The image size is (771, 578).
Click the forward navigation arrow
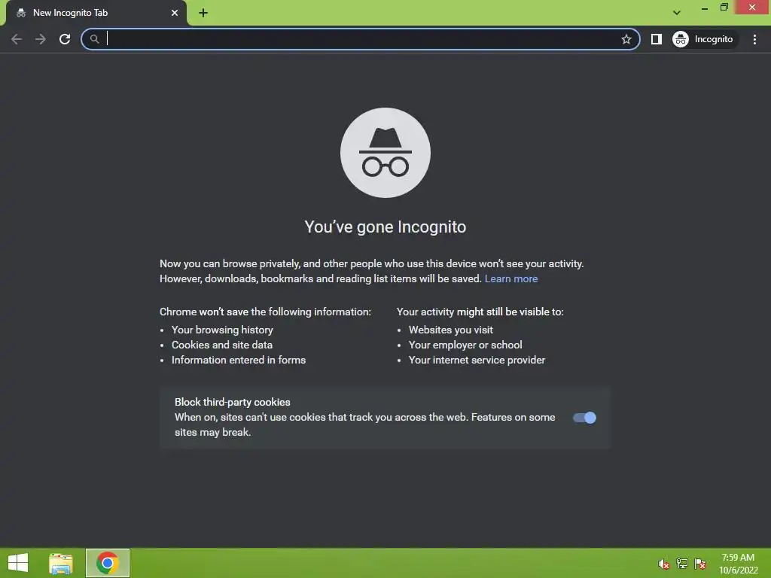[41, 39]
